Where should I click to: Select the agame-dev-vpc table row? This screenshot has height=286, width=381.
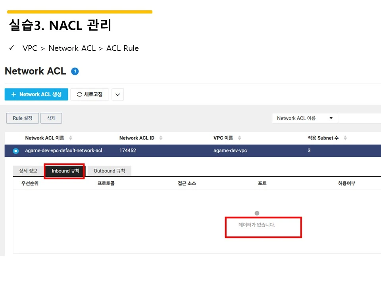193,151
